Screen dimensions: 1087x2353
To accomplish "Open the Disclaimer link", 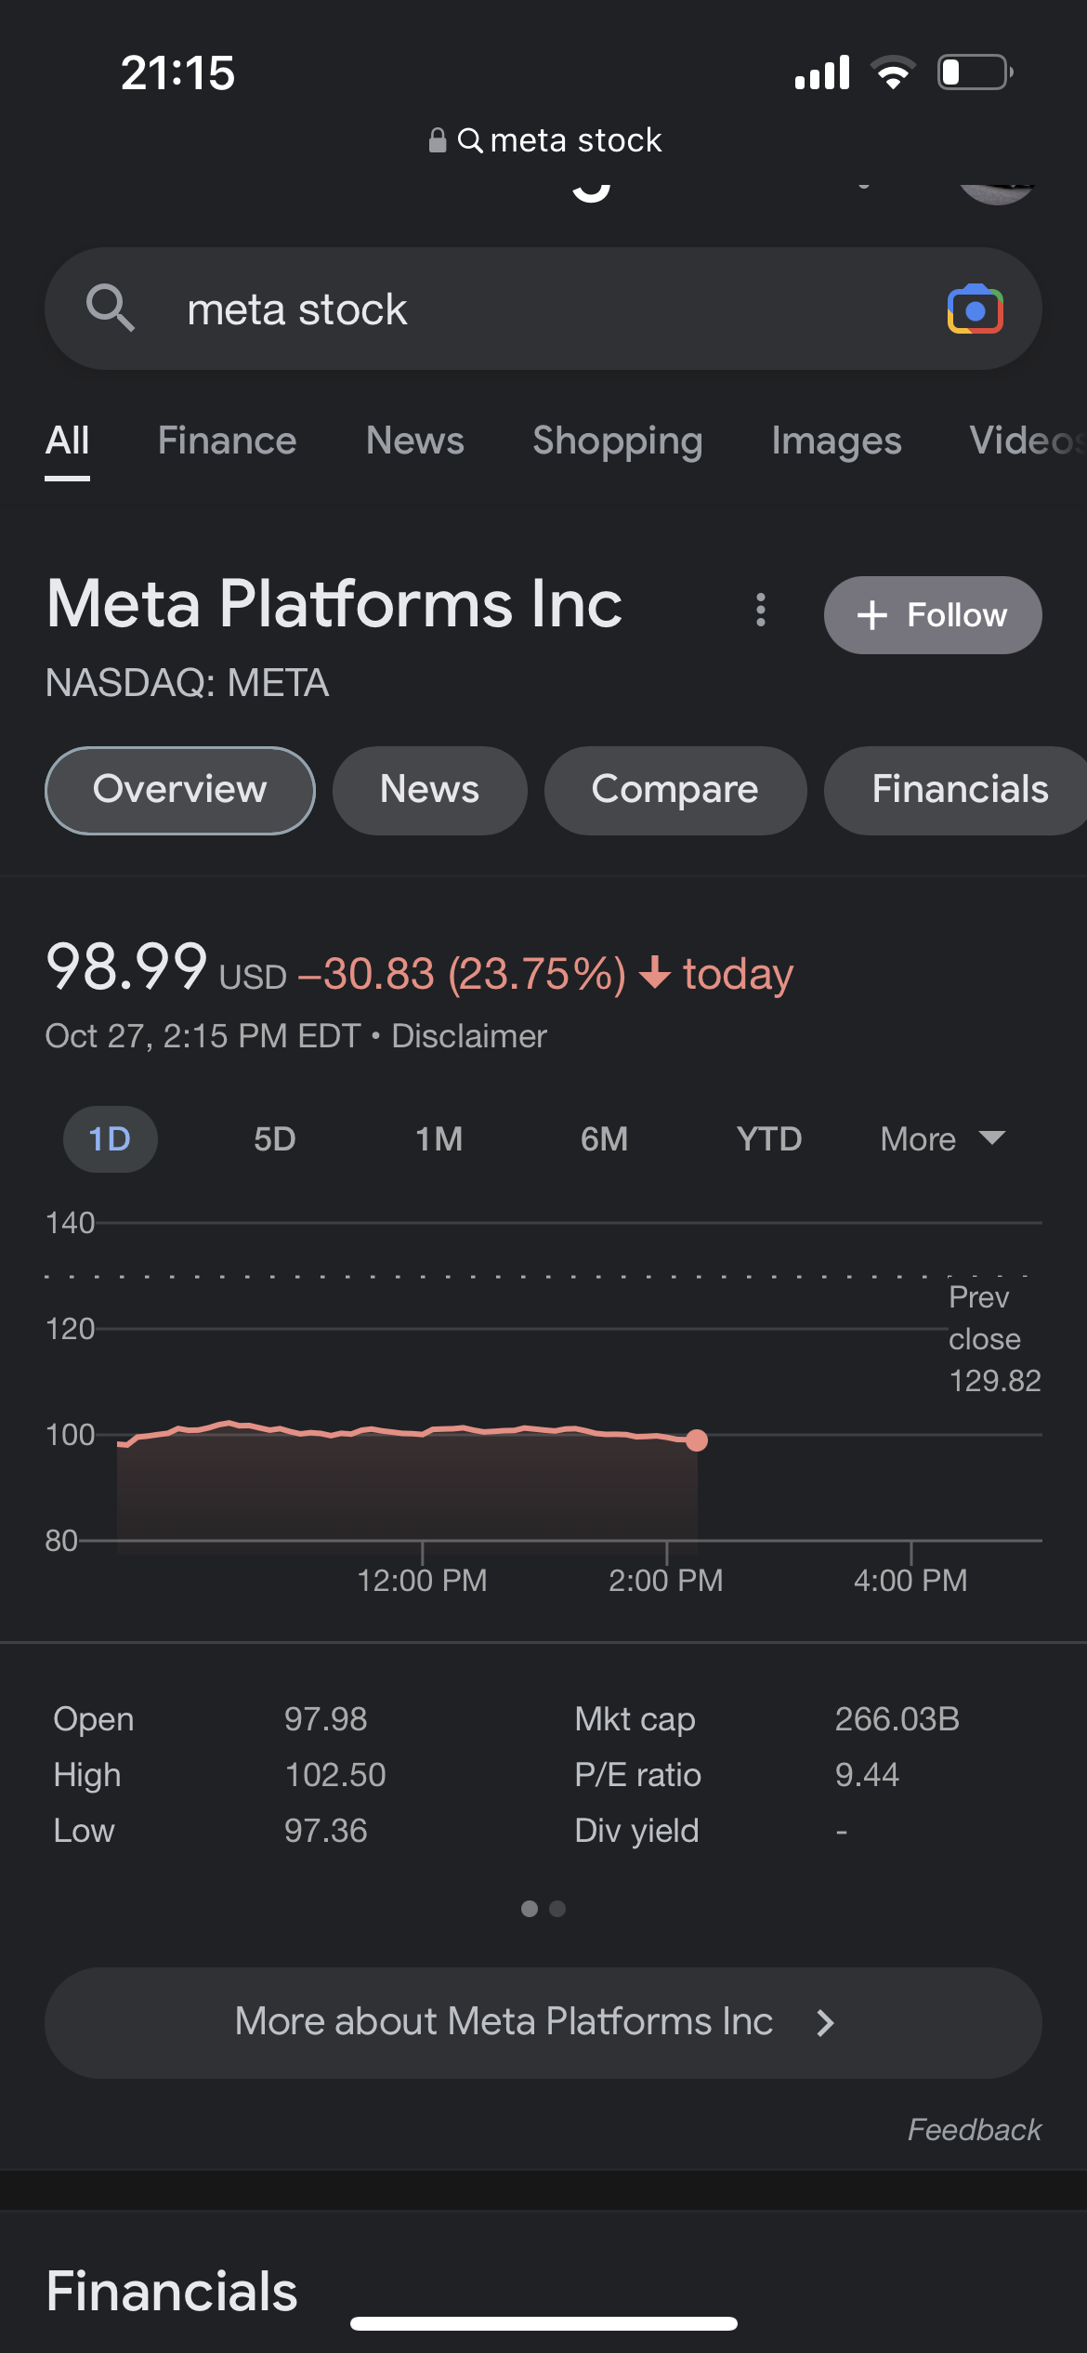I will pyautogui.click(x=469, y=1036).
